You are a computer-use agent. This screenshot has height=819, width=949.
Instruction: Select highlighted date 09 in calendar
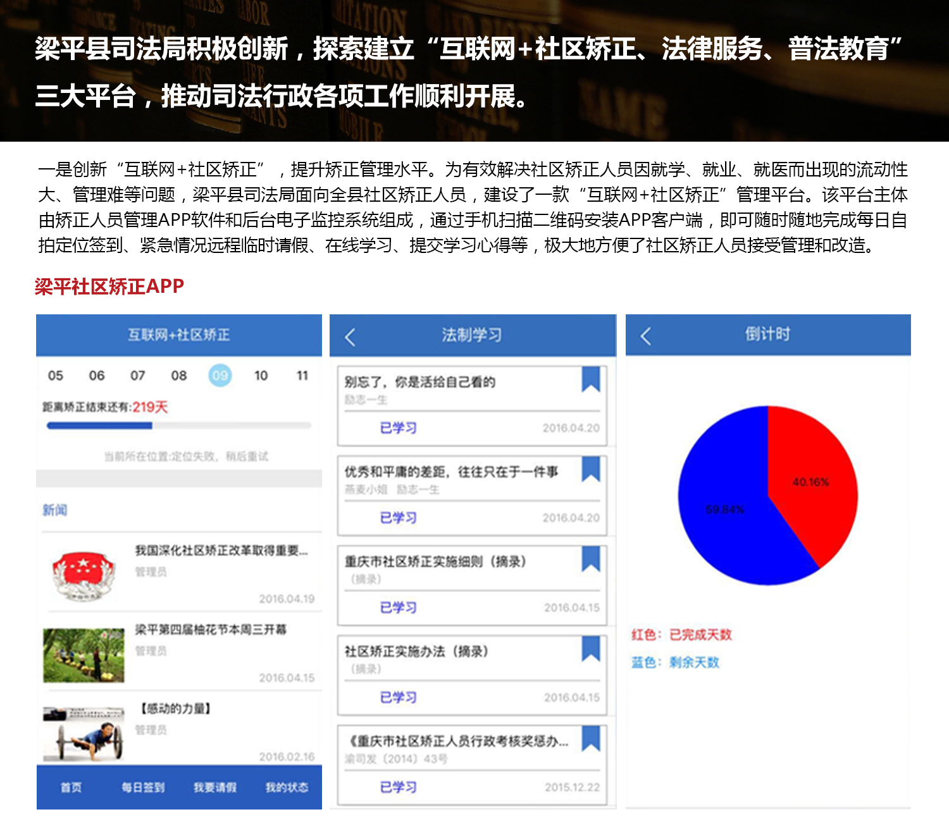(x=220, y=376)
